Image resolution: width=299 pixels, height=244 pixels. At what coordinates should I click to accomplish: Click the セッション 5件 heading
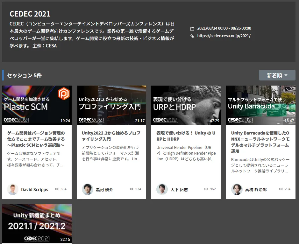tap(24, 75)
